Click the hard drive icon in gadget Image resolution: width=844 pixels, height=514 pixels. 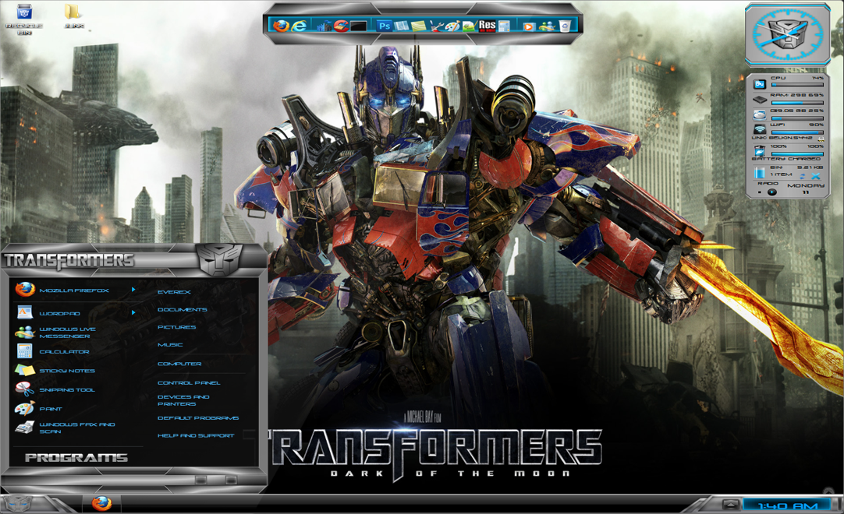(x=760, y=114)
